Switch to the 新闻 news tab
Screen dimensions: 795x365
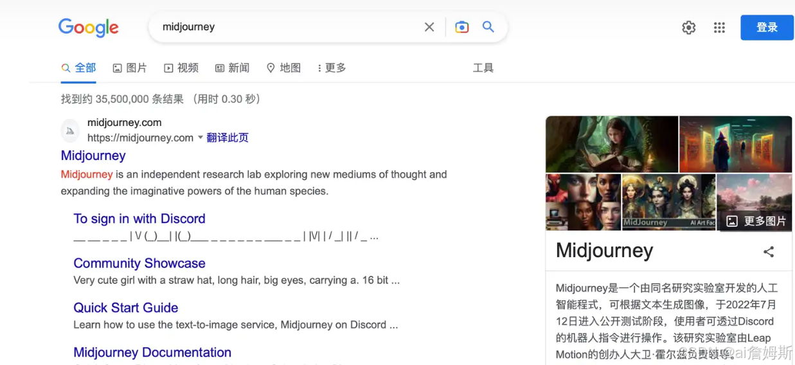[232, 68]
